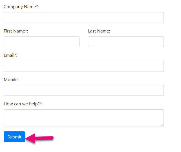Click into the Email field
The width and height of the screenshot is (181, 152).
point(83,66)
